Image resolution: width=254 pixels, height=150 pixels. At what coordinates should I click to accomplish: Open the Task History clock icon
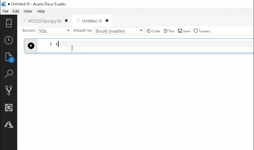tap(8, 40)
